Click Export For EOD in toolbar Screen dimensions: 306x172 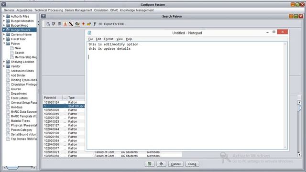point(114,24)
